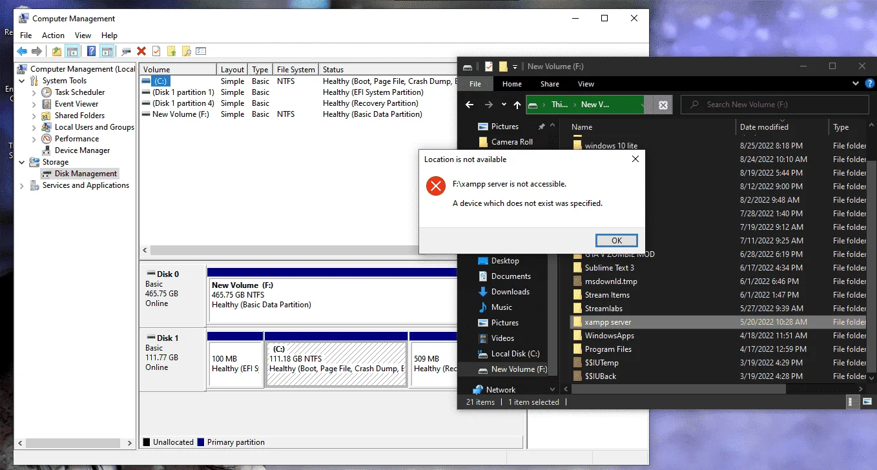877x470 pixels.
Task: Click the Explorer file list horizontal scrollbar
Action: pyautogui.click(x=678, y=389)
